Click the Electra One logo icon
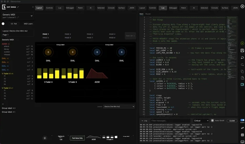Image resolution: width=245 pixels, height=144 pixels. click(4, 7)
